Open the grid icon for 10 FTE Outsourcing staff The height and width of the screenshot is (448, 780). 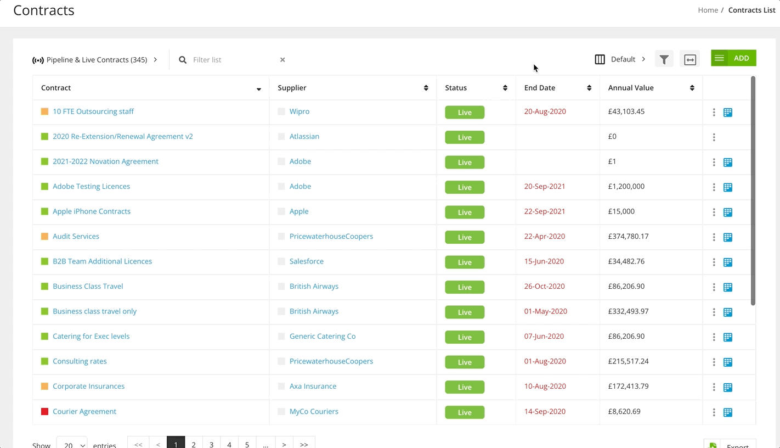coord(728,113)
